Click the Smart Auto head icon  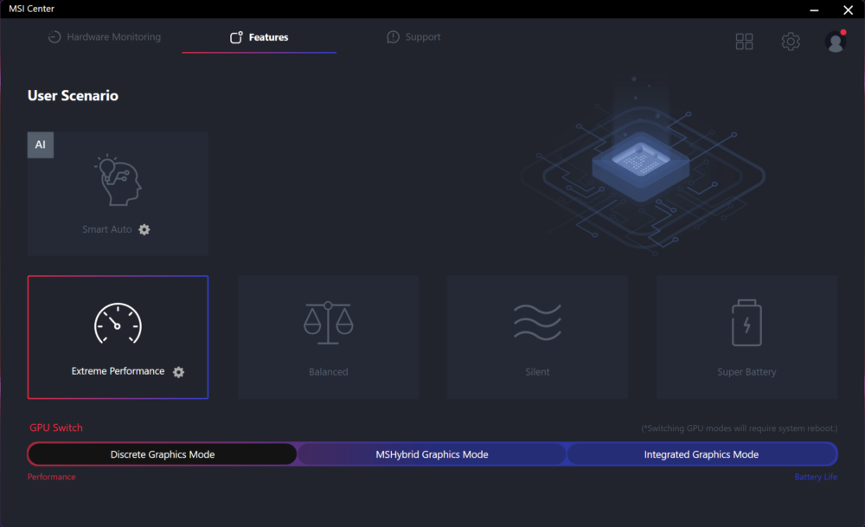(118, 181)
